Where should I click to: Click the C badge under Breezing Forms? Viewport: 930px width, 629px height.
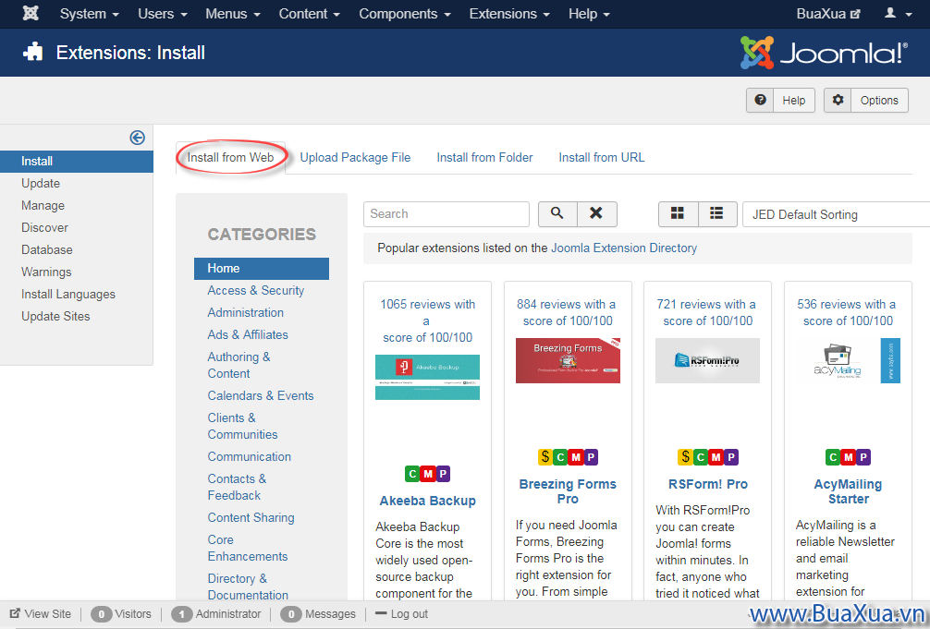pos(560,457)
